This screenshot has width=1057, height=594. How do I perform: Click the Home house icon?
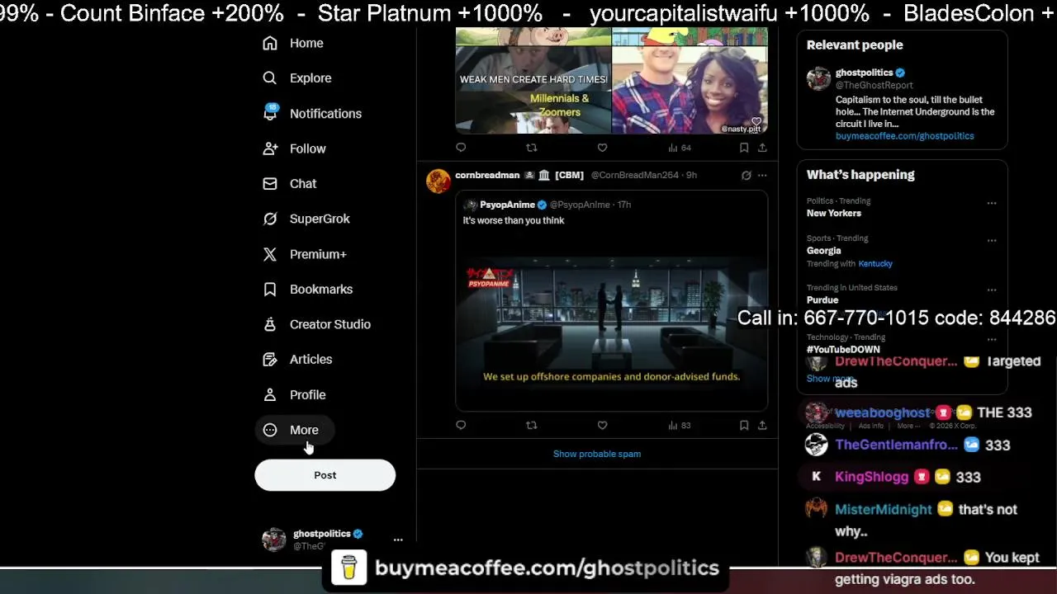pyautogui.click(x=270, y=43)
